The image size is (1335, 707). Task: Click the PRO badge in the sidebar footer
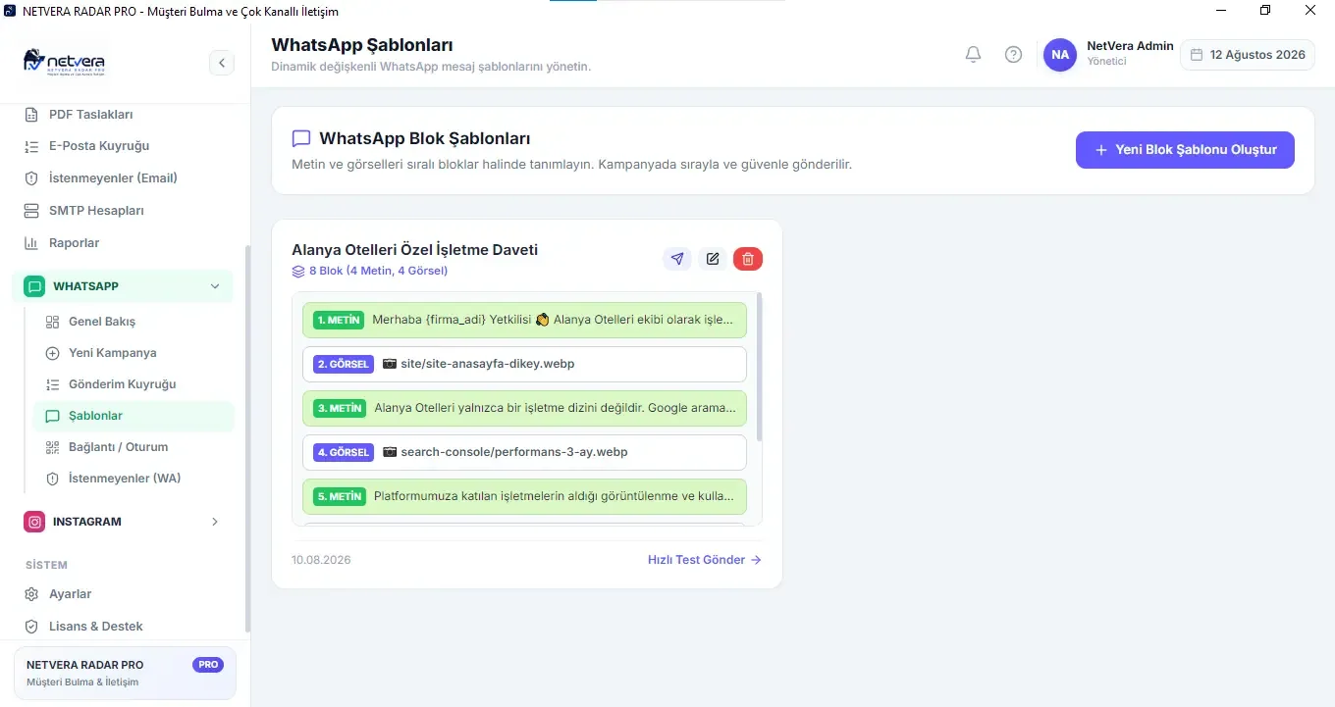click(x=208, y=665)
